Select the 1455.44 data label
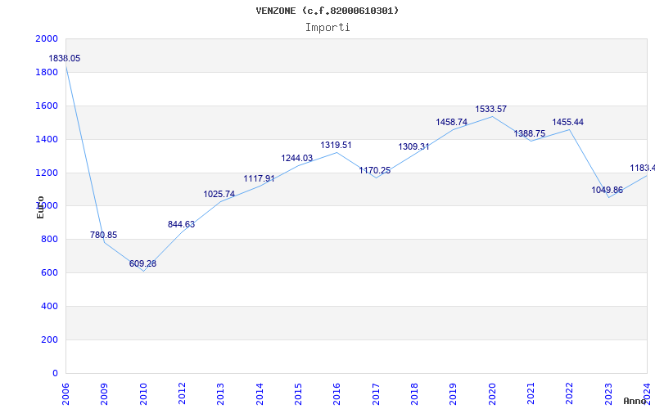The image size is (655, 409). coord(568,122)
